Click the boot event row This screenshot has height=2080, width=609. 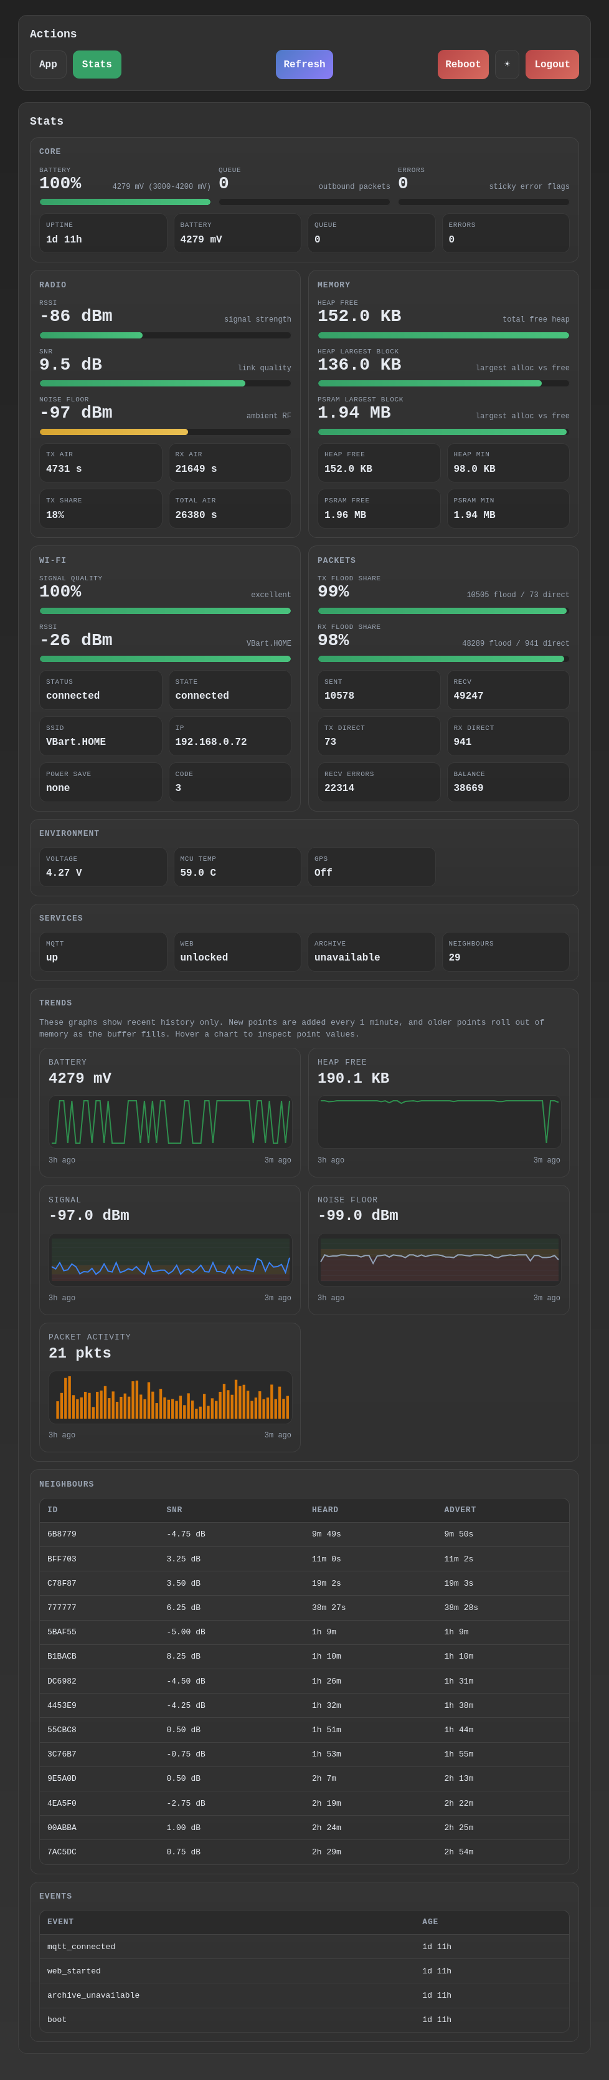point(304,2020)
